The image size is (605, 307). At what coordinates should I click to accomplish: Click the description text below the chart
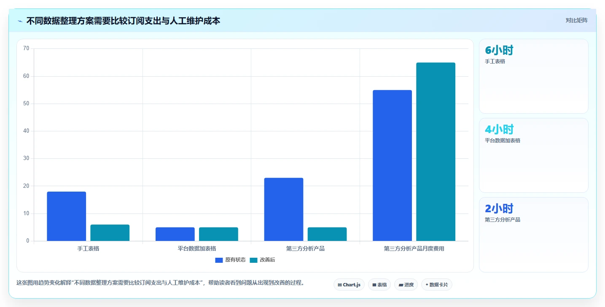160,283
